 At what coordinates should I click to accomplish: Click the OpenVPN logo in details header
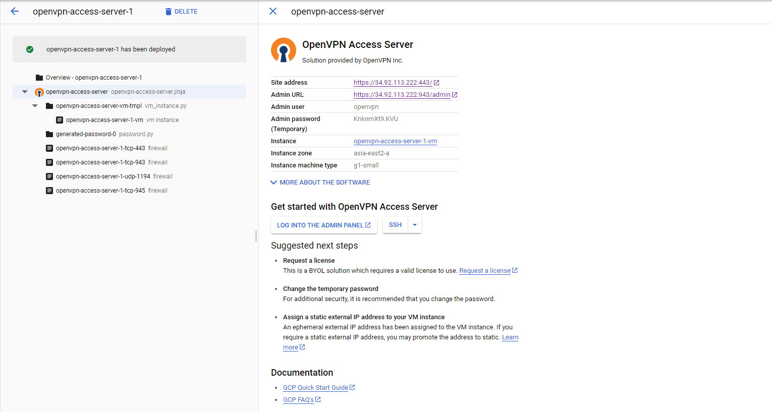click(x=284, y=50)
